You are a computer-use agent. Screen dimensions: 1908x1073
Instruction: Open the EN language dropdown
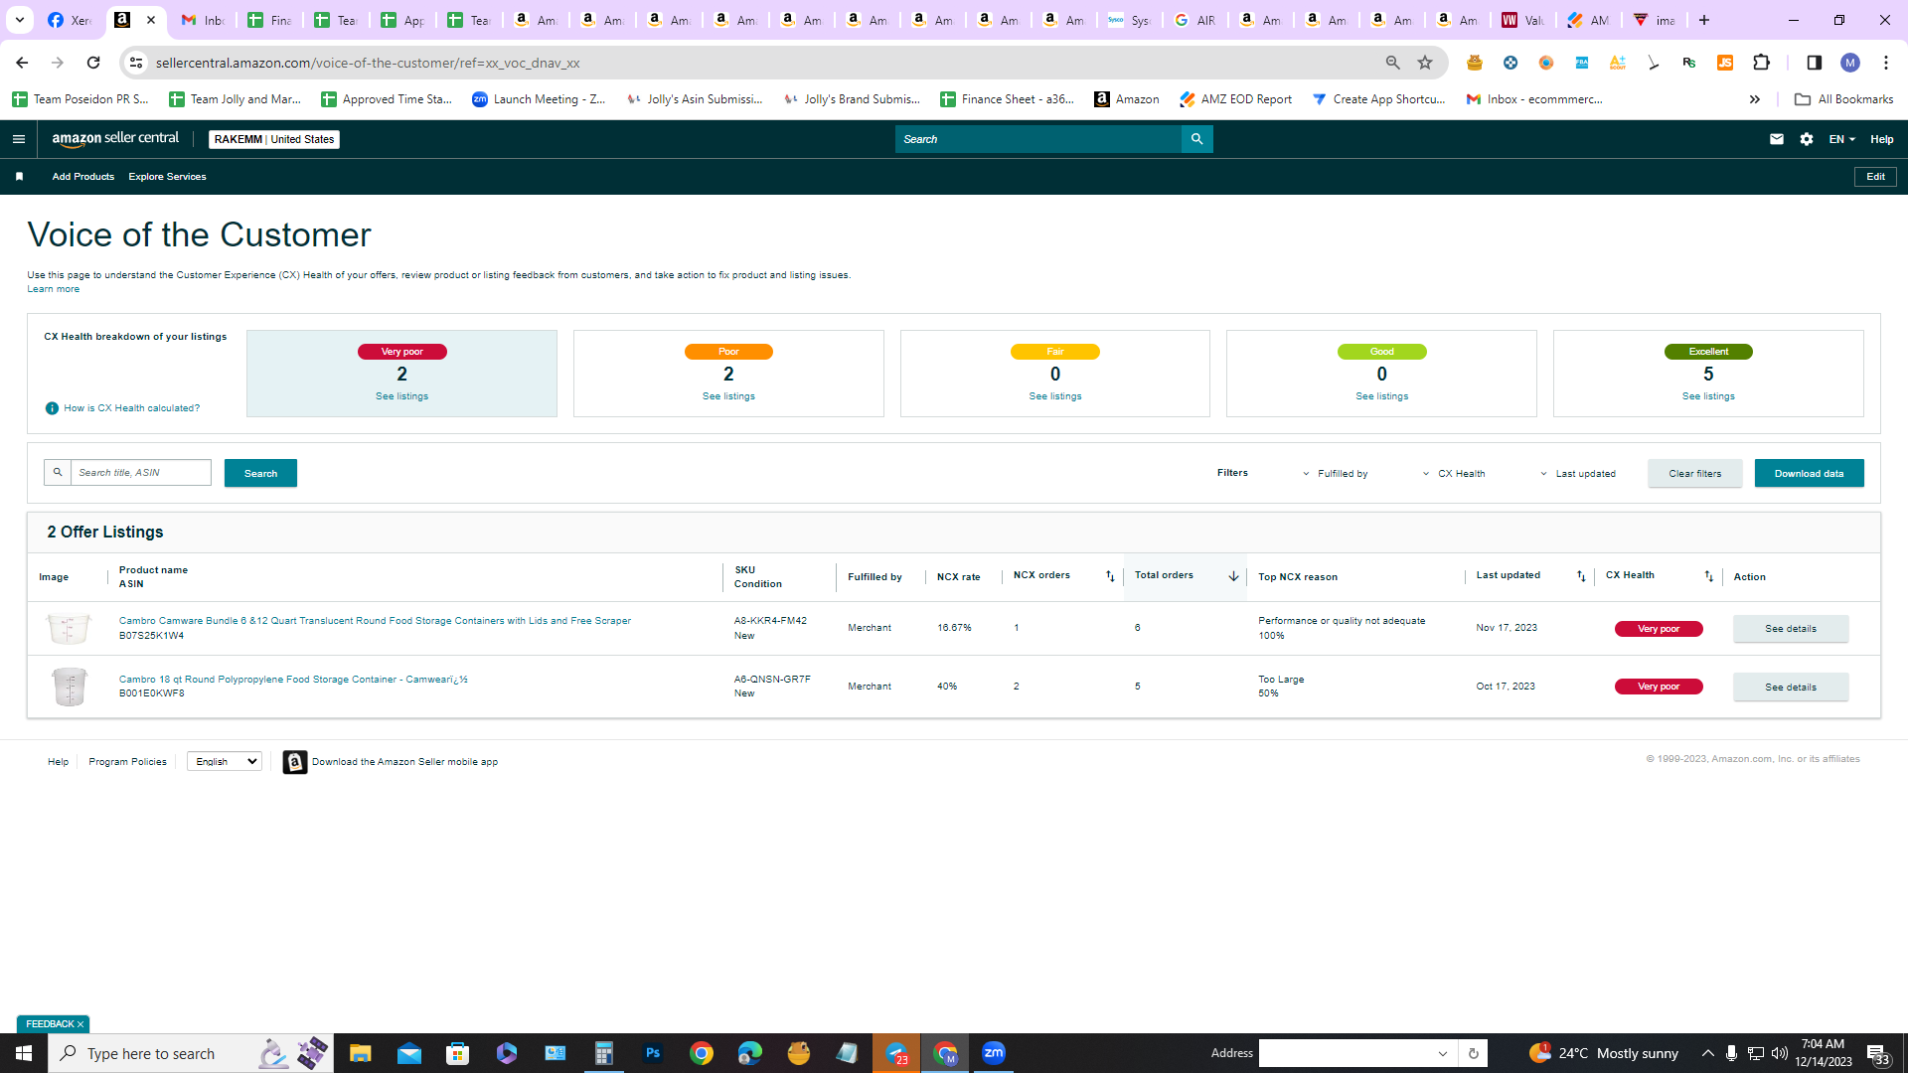pyautogui.click(x=1841, y=139)
